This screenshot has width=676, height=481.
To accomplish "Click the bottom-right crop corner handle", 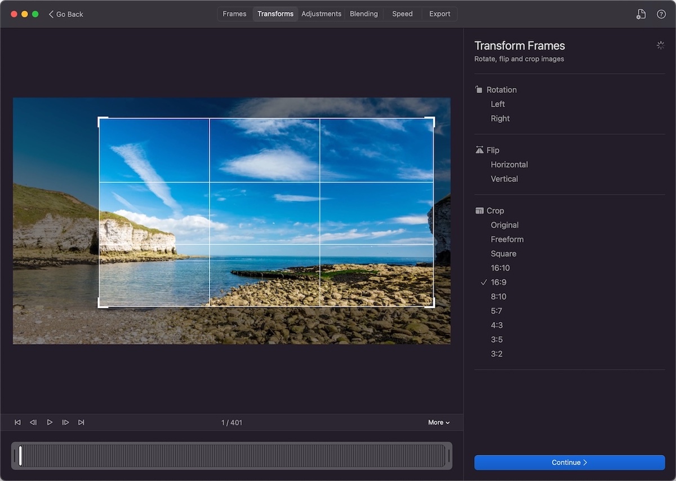I will click(432, 305).
